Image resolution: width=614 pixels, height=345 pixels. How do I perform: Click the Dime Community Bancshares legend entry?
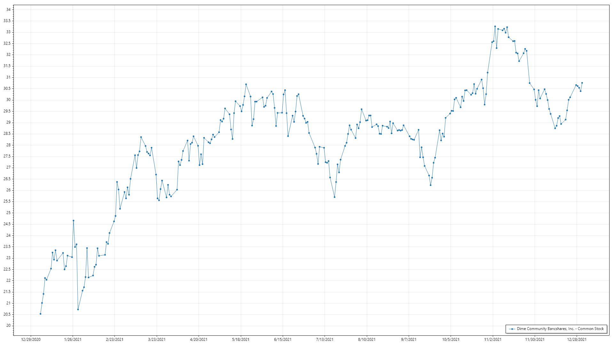[560, 329]
